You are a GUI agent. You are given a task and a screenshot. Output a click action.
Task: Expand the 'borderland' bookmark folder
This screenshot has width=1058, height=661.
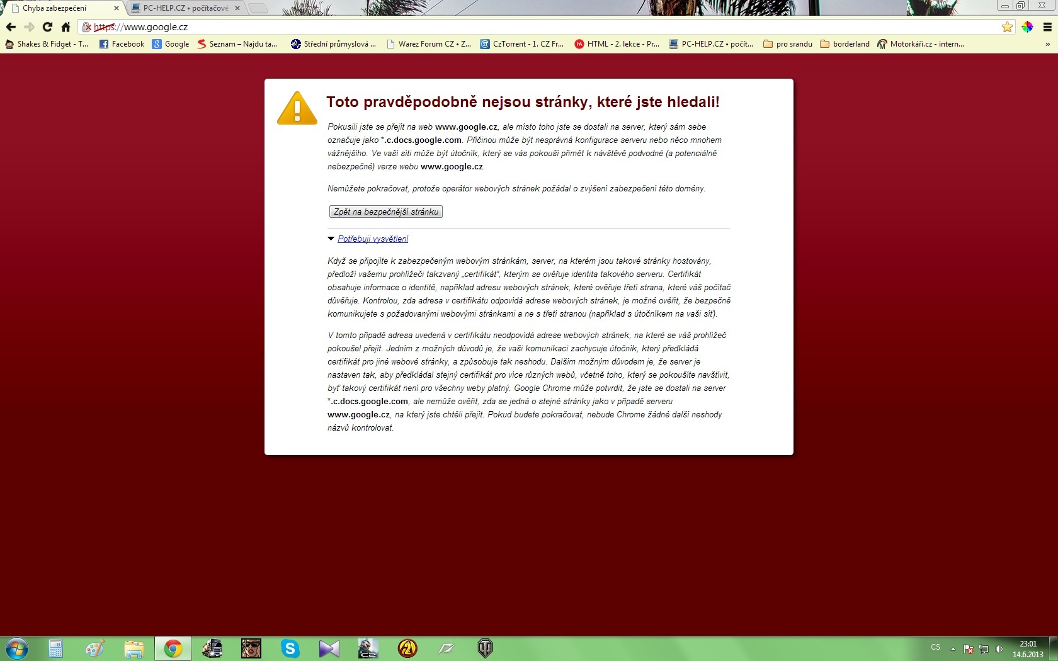coord(845,44)
